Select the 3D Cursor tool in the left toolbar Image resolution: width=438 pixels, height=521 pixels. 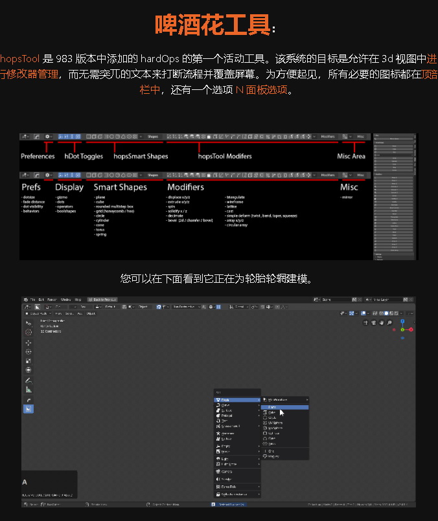[x=29, y=332]
